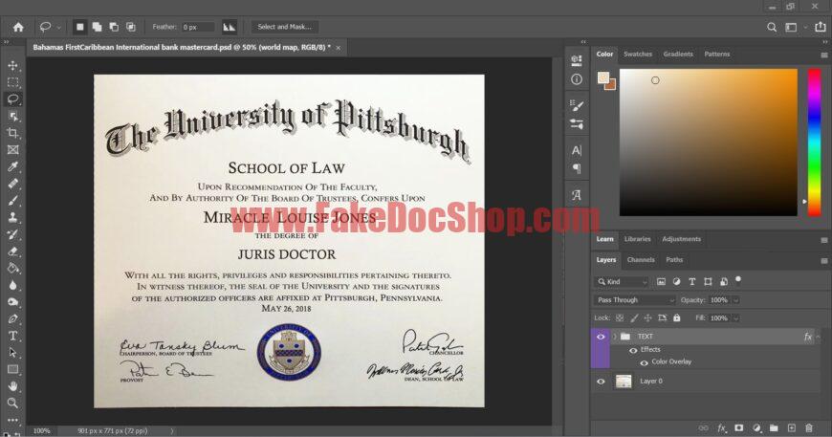The width and height of the screenshot is (832, 437).
Task: Select the Clone Stamp tool
Action: [12, 217]
